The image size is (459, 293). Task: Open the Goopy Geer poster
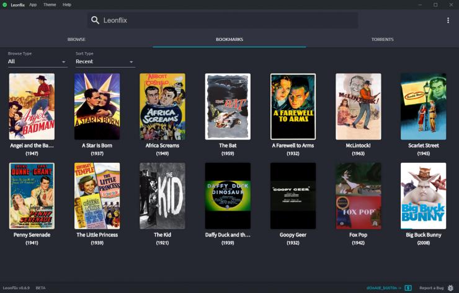[x=293, y=196]
